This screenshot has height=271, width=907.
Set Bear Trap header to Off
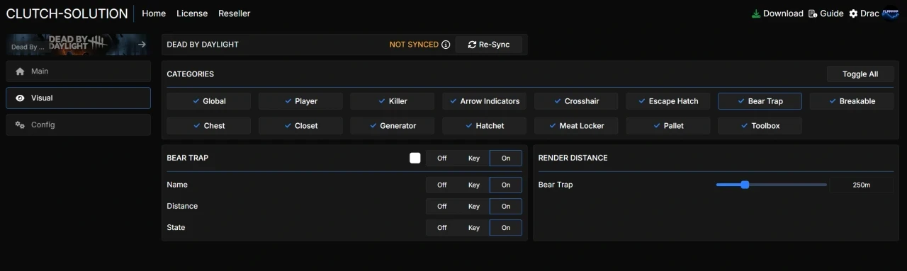(442, 158)
